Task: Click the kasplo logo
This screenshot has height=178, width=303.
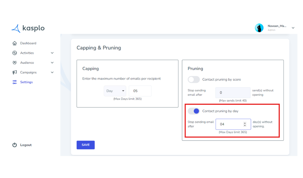Action: click(28, 28)
